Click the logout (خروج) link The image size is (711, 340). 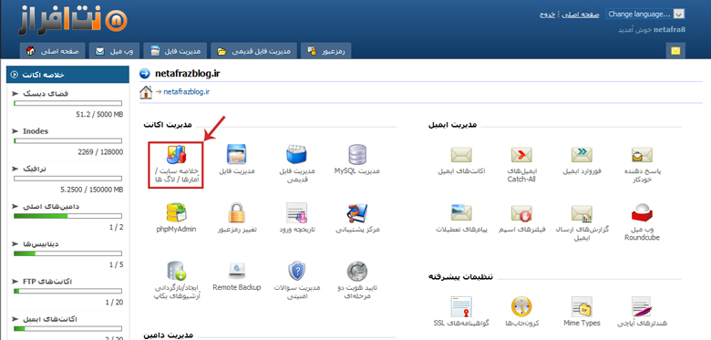[547, 15]
